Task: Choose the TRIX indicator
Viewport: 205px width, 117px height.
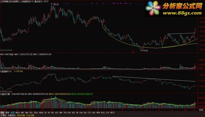Action: pos(36,113)
